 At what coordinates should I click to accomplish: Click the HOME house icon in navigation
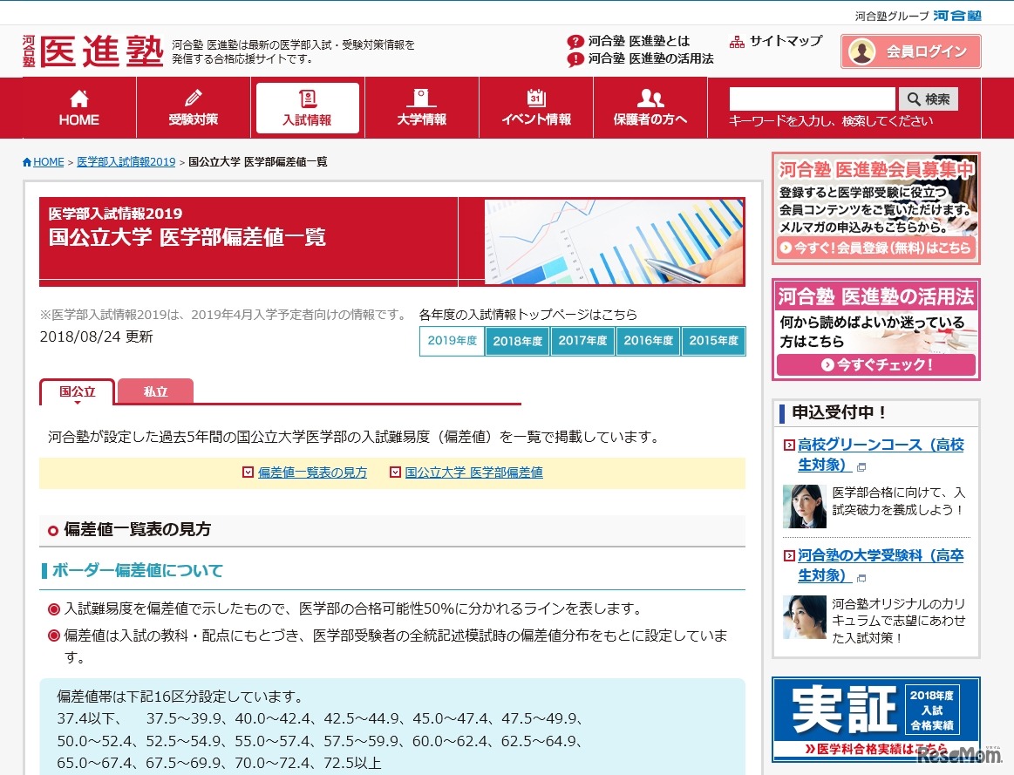coord(78,96)
